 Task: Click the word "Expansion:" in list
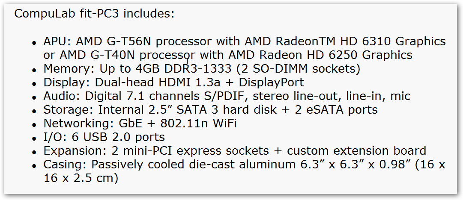[x=75, y=150]
